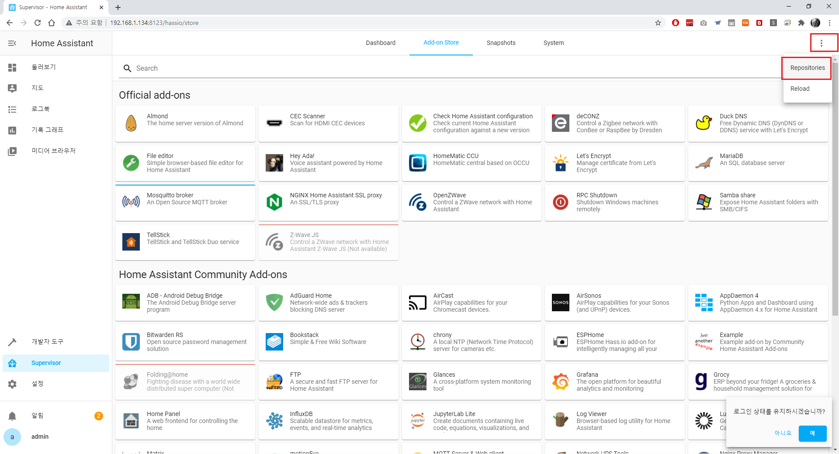Click 예 to stay logged in
Image resolution: width=839 pixels, height=454 pixels.
(812, 433)
